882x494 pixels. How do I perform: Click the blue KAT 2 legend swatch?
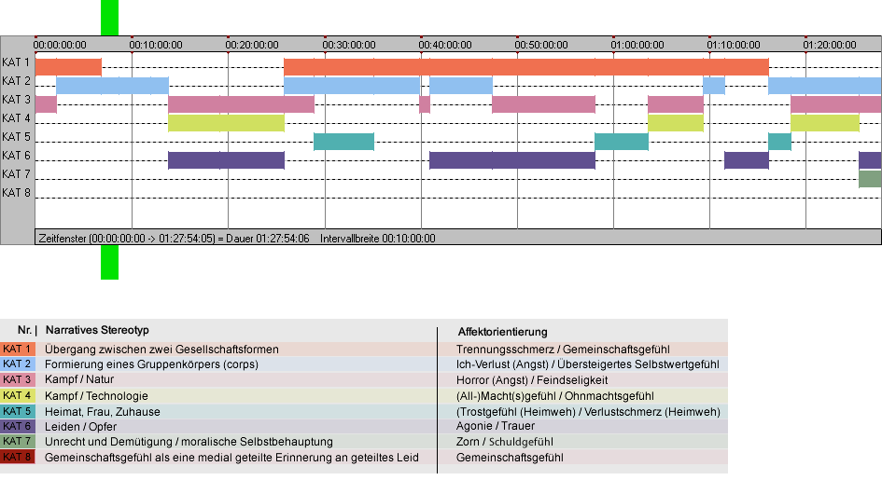coord(18,364)
